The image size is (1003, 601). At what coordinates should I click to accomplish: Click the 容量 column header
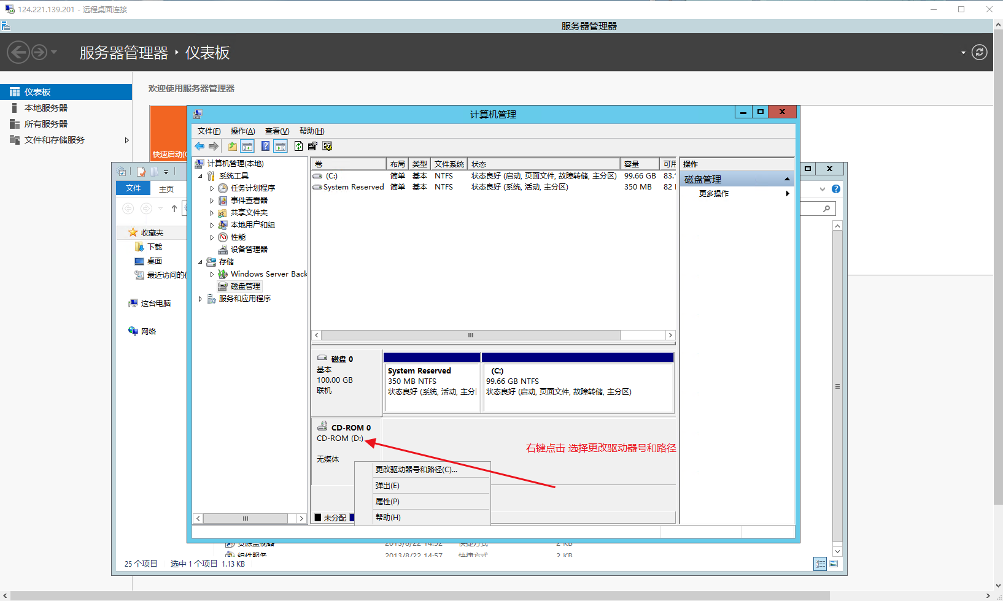click(638, 164)
